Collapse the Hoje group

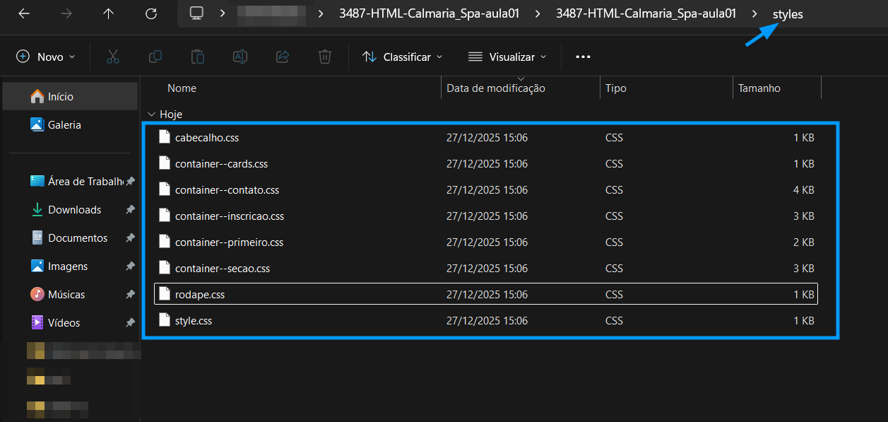pyautogui.click(x=150, y=114)
